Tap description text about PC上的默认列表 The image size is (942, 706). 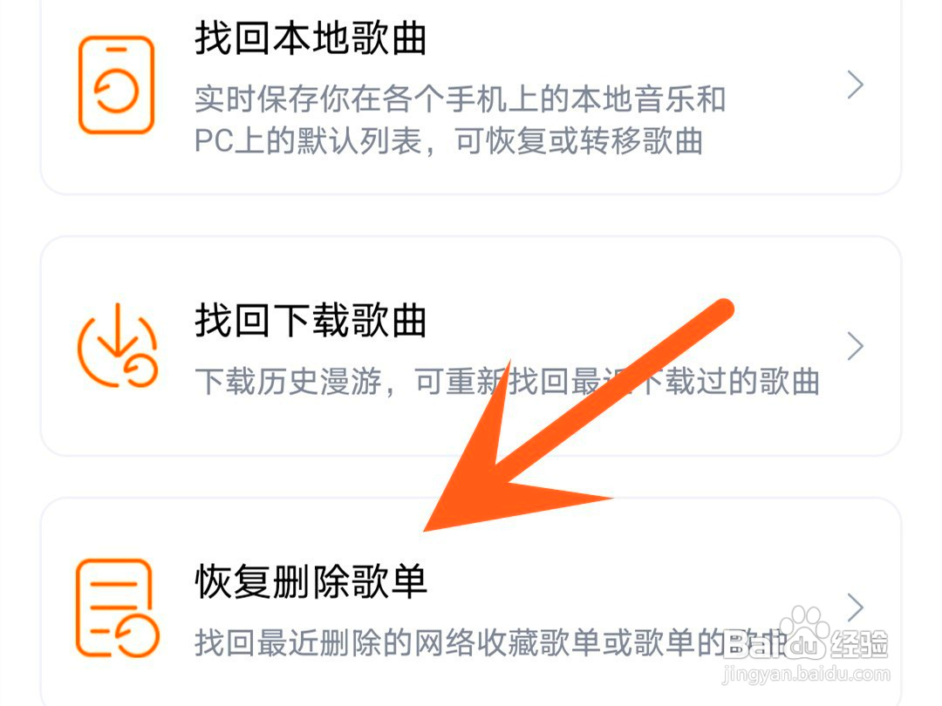pyautogui.click(x=449, y=142)
